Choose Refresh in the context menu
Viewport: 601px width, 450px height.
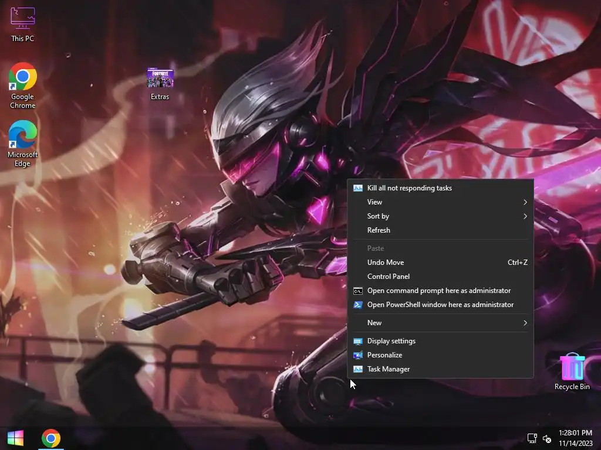pyautogui.click(x=440, y=230)
